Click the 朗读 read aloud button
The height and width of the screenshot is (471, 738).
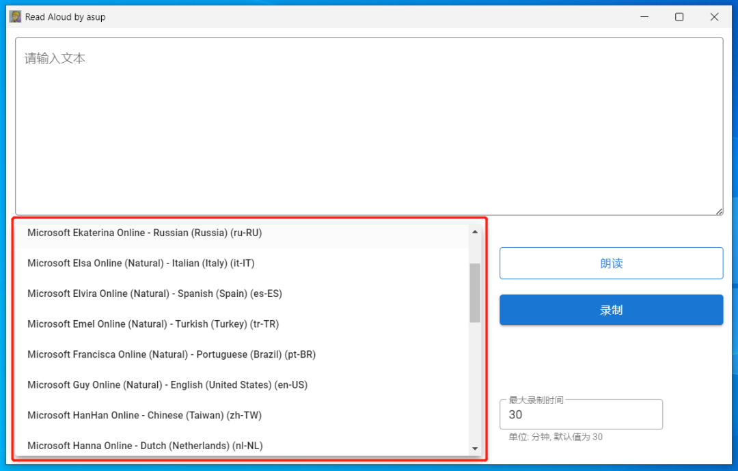[x=611, y=263]
